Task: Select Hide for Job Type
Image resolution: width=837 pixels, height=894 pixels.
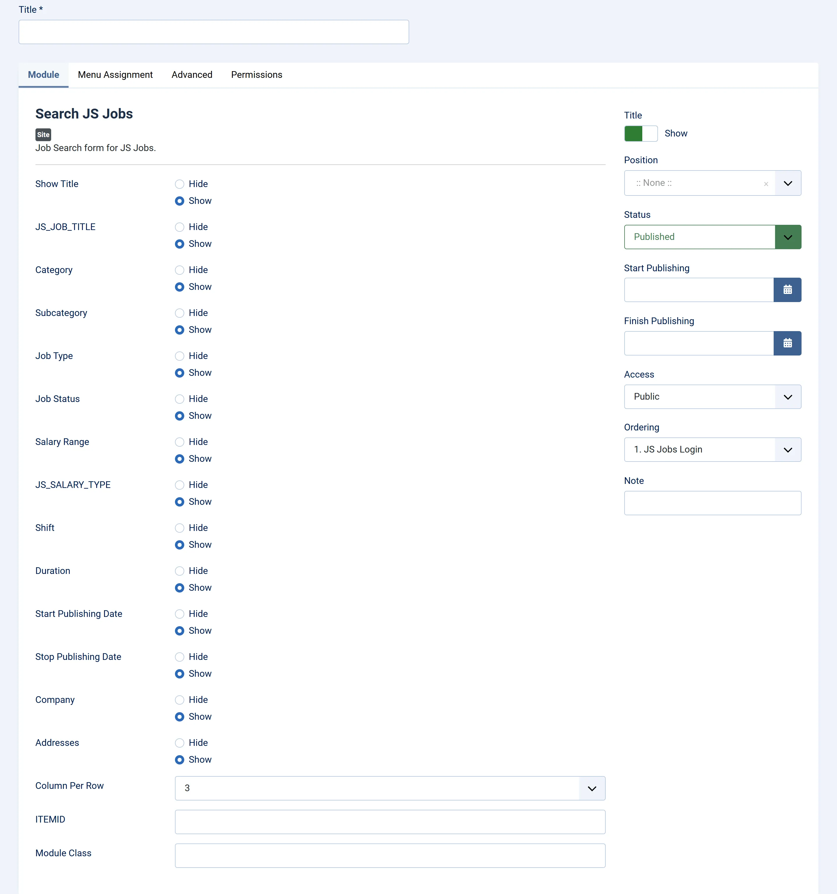Action: (x=180, y=356)
